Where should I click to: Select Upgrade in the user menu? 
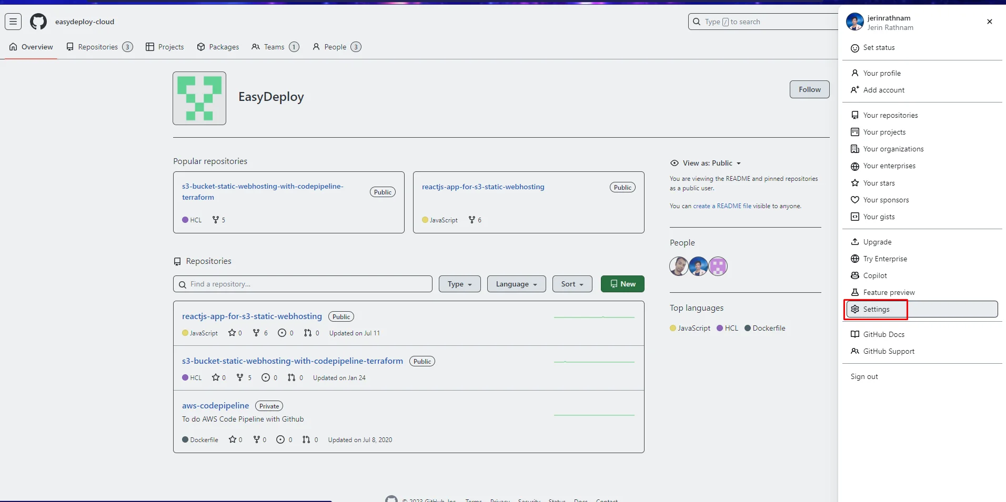pyautogui.click(x=922, y=242)
